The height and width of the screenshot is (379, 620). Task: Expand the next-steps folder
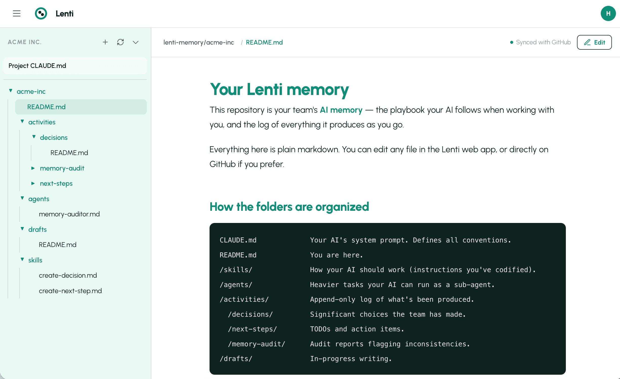(33, 183)
